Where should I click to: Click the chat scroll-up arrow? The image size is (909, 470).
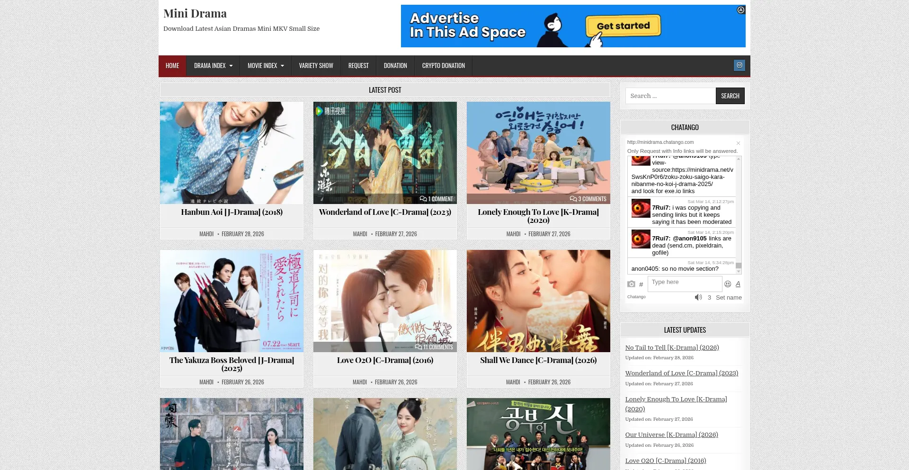click(x=738, y=159)
